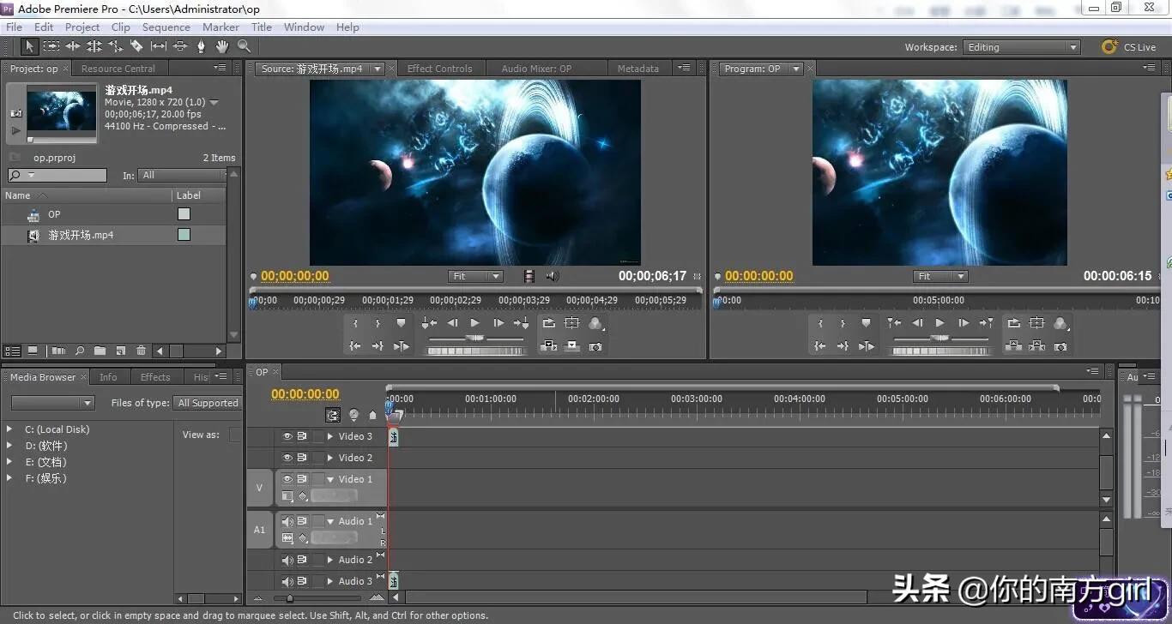Click Set Encore Chapter Marker in timeline
Screen dimensions: 1172x624
coord(353,415)
